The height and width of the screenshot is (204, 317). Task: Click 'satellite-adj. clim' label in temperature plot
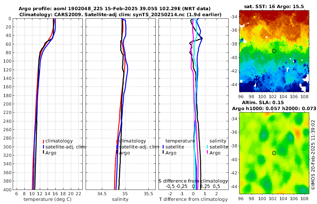point(65,147)
